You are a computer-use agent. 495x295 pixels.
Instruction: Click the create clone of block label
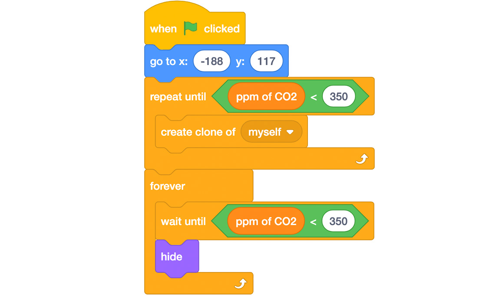(x=198, y=132)
